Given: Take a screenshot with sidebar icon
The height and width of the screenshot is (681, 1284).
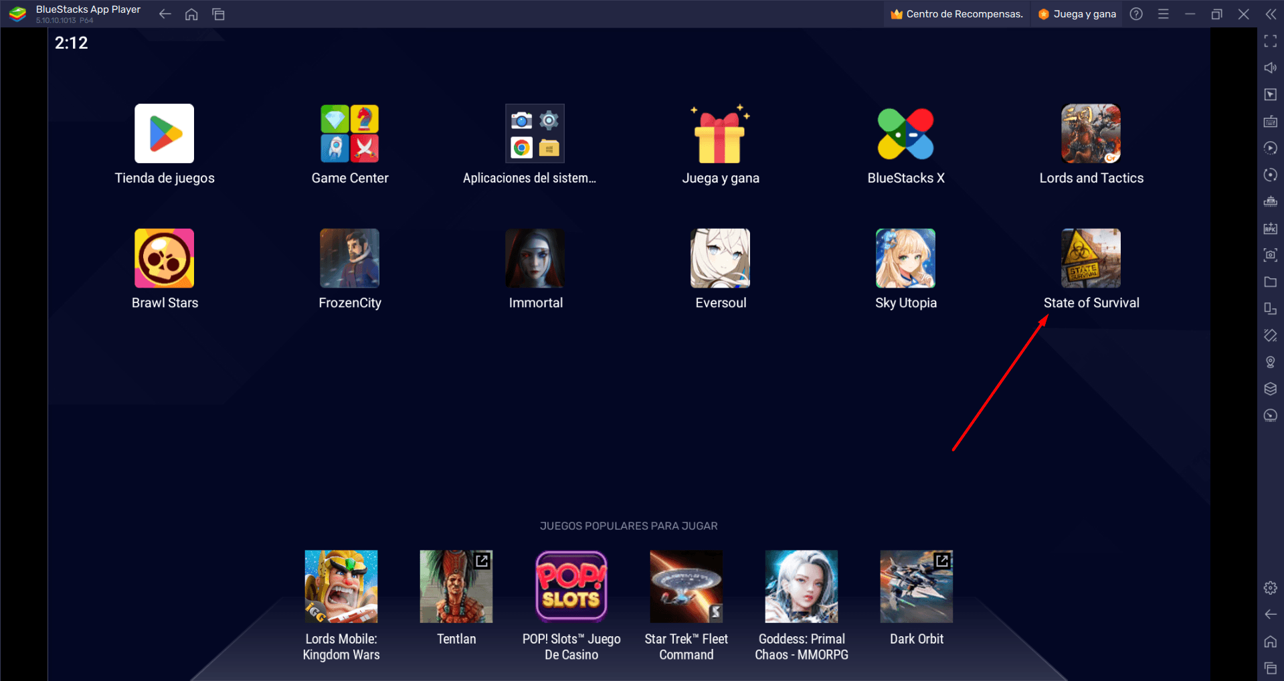Looking at the screenshot, I should (1271, 255).
